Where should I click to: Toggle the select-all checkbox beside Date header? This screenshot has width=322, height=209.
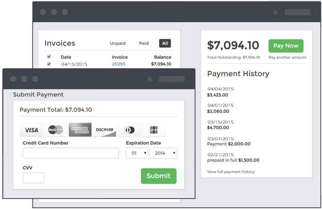pyautogui.click(x=49, y=57)
